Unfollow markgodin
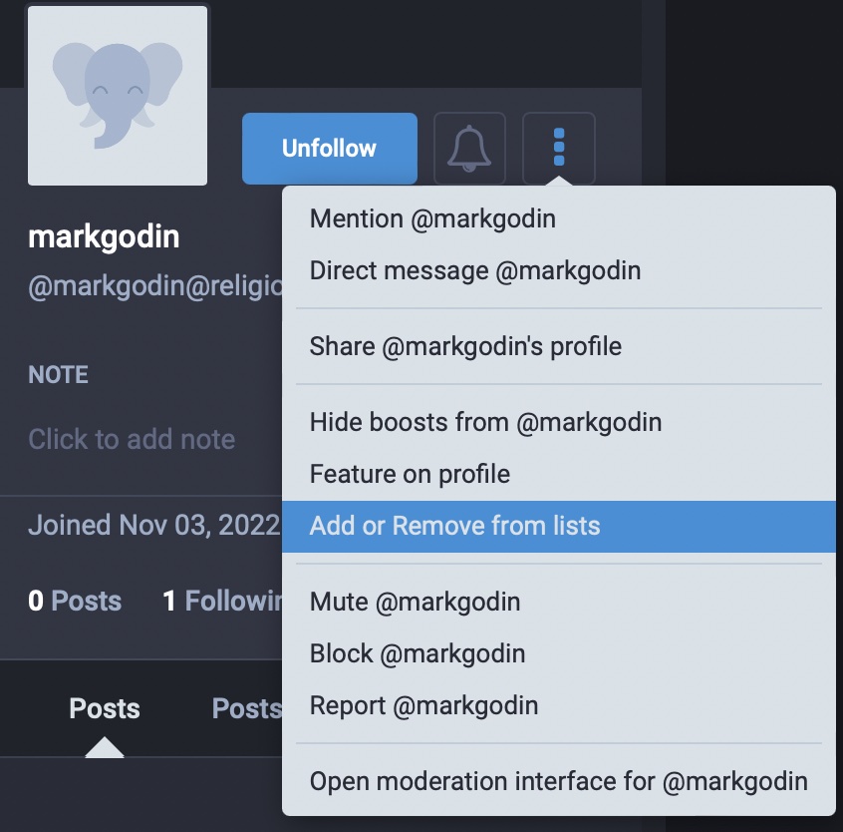 pyautogui.click(x=330, y=149)
